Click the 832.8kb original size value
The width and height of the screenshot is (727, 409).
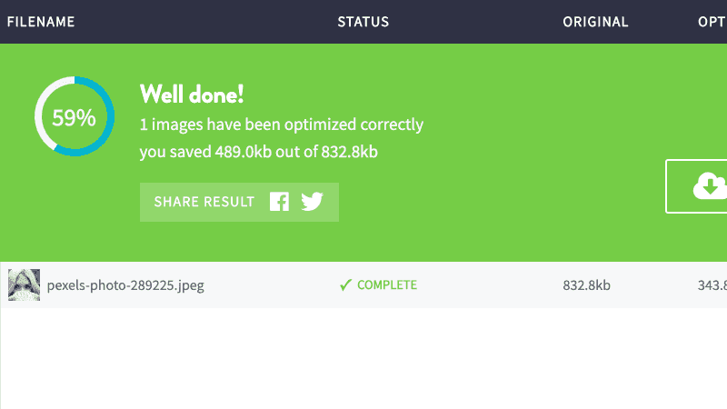586,284
